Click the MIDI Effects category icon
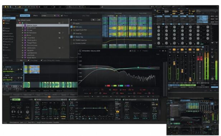 4,39
